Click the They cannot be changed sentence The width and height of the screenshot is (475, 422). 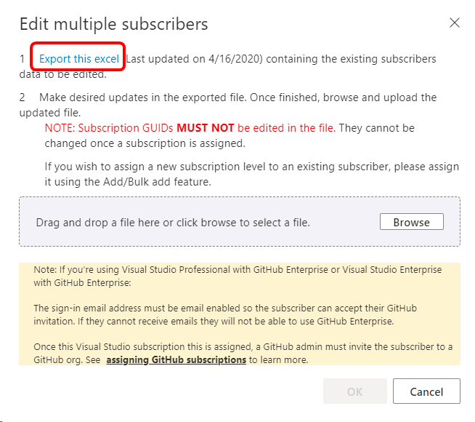[x=376, y=128]
